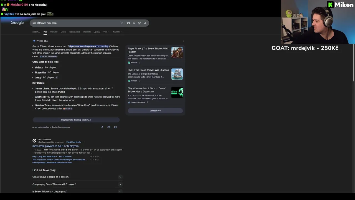The image size is (355, 200).
Task: Open the on-screen keyboard icon in search box
Action: [128, 23]
